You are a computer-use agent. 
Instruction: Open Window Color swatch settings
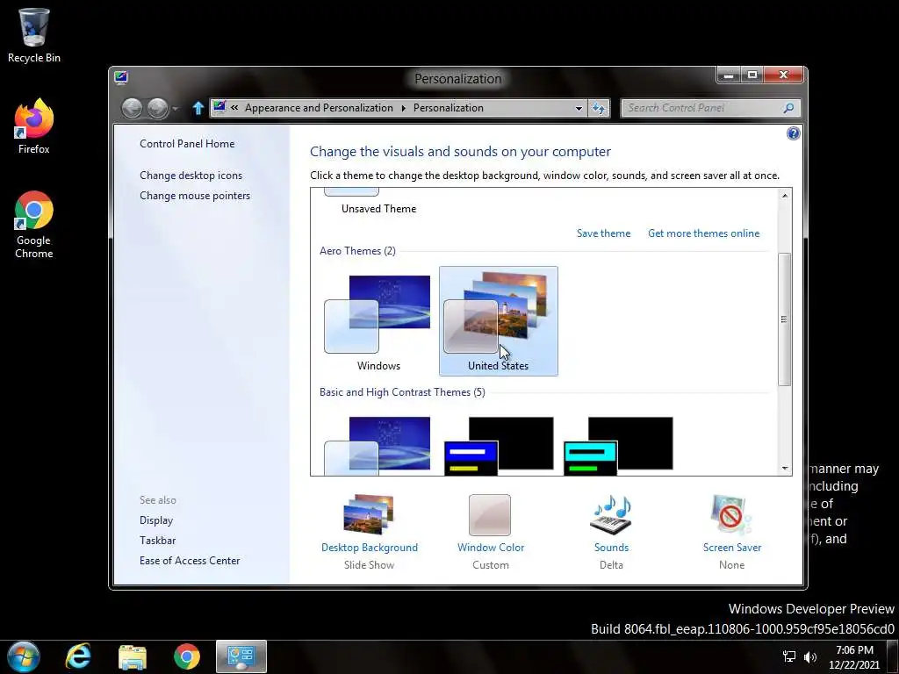[490, 514]
